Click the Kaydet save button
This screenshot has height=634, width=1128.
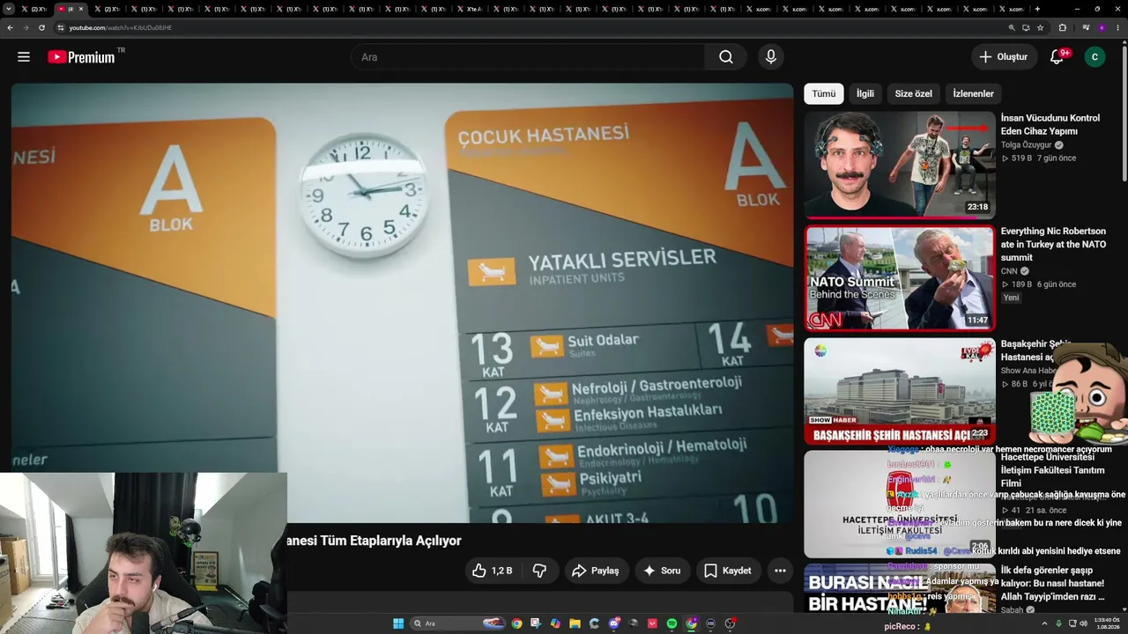(728, 571)
